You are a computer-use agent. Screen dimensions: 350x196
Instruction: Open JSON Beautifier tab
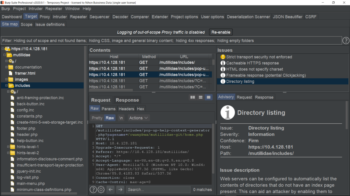tap(288, 17)
